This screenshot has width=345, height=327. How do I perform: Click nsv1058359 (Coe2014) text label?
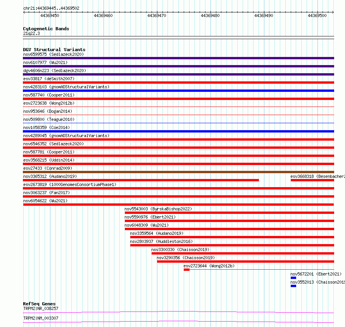[x=47, y=127]
